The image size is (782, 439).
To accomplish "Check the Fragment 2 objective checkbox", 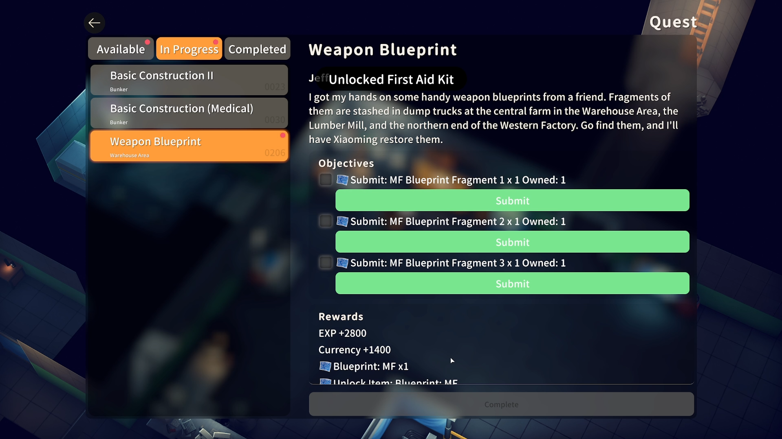I will [x=326, y=221].
